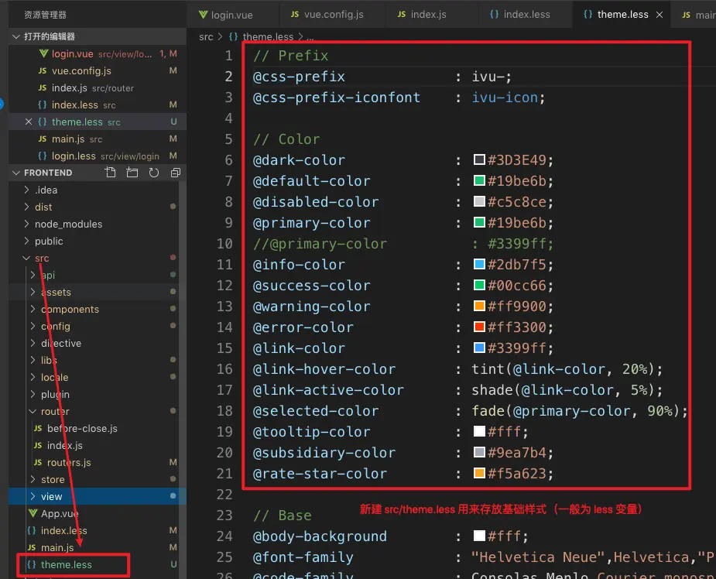The height and width of the screenshot is (579, 716).
Task: Open the rate-star-color #f5a623 swatch
Action: coord(479,473)
